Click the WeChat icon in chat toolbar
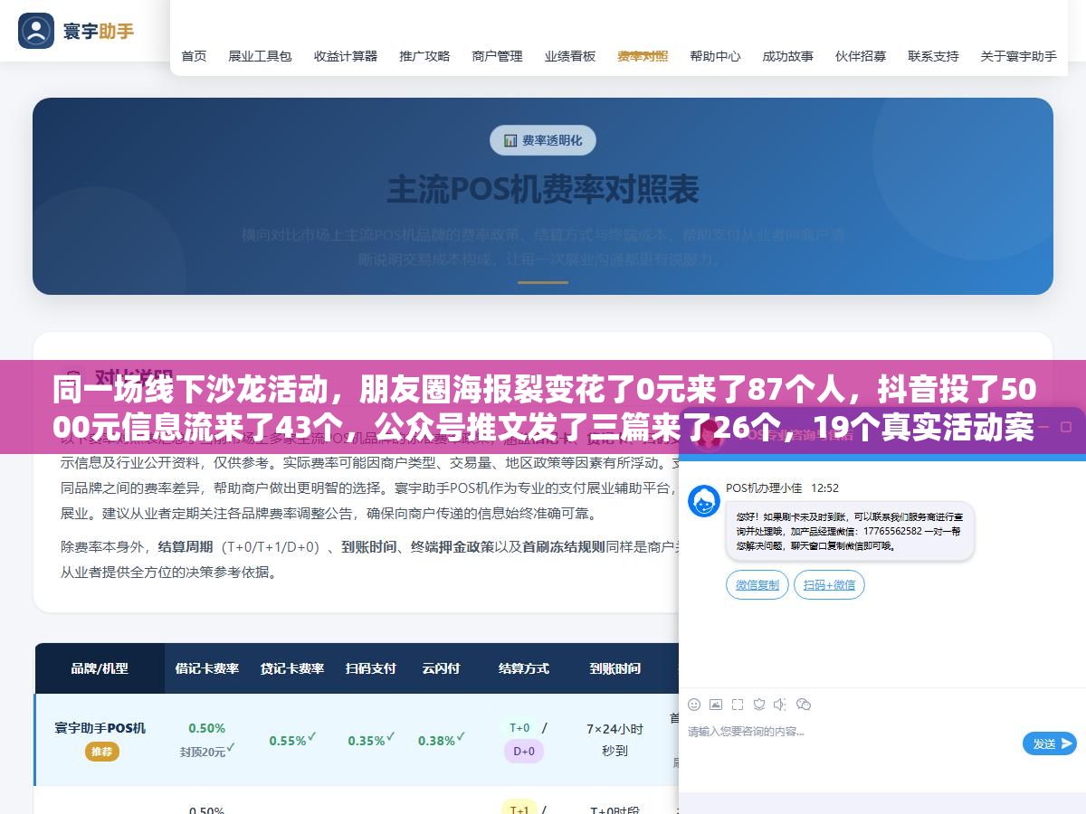The image size is (1086, 814). click(804, 704)
